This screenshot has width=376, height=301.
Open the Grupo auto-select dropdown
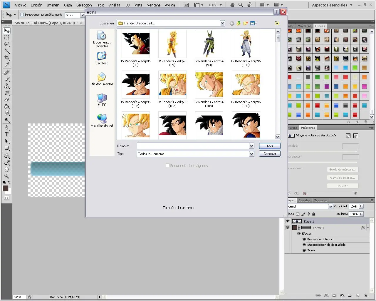click(83, 15)
